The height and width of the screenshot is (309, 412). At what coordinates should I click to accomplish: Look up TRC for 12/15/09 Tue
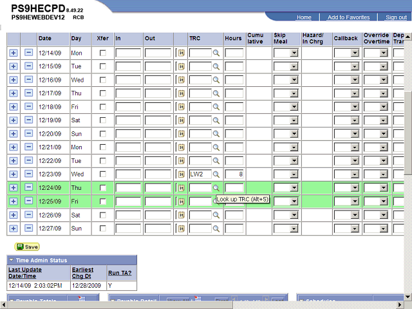coord(216,66)
